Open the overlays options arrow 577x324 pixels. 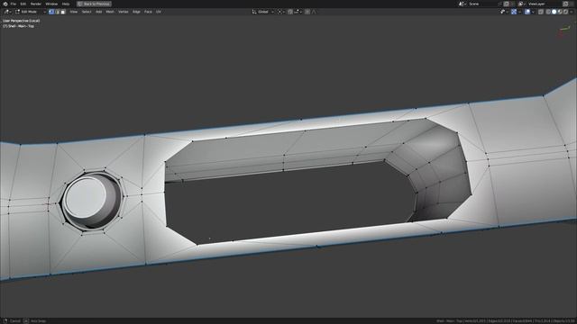pyautogui.click(x=533, y=12)
